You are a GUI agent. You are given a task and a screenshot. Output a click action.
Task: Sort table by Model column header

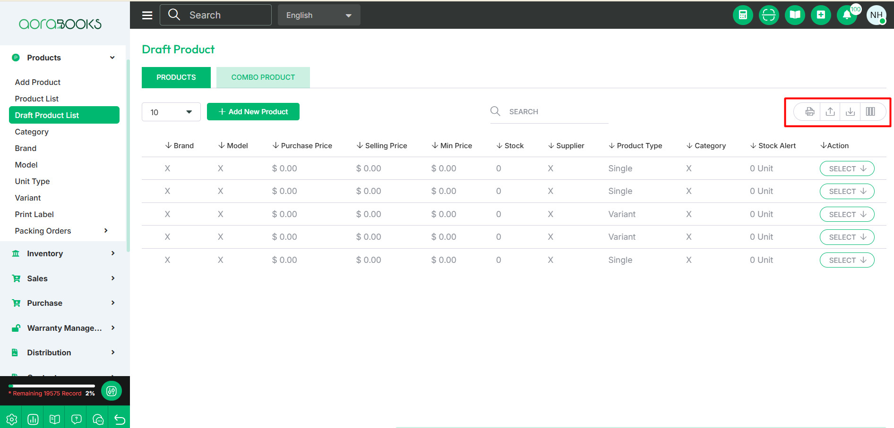(233, 146)
